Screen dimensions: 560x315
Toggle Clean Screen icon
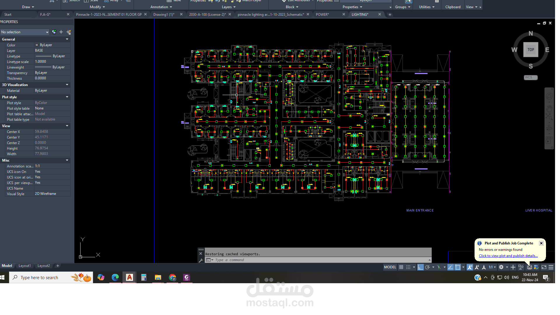[x=544, y=267]
